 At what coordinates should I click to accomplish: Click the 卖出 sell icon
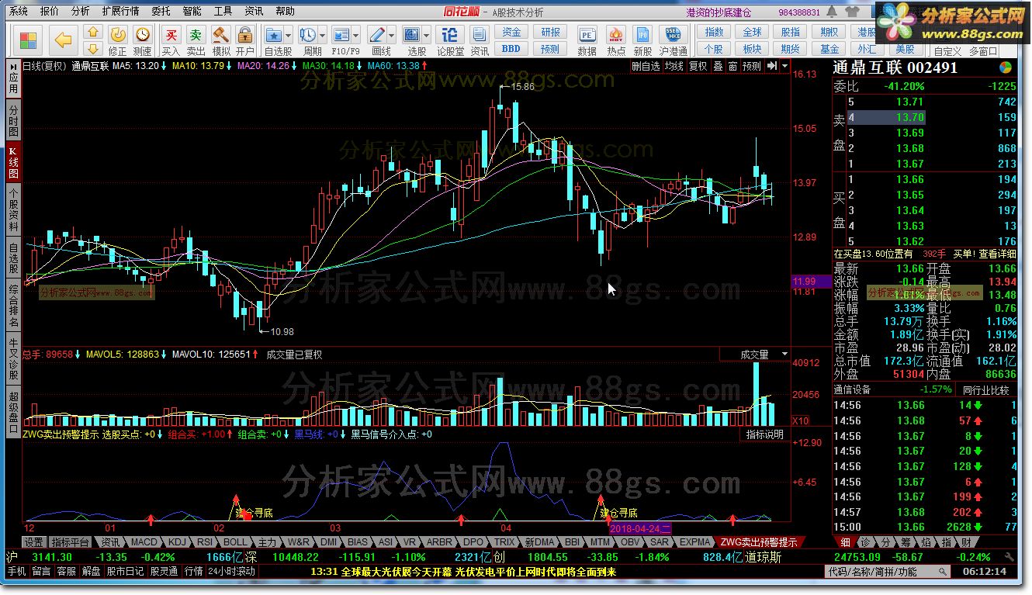196,35
